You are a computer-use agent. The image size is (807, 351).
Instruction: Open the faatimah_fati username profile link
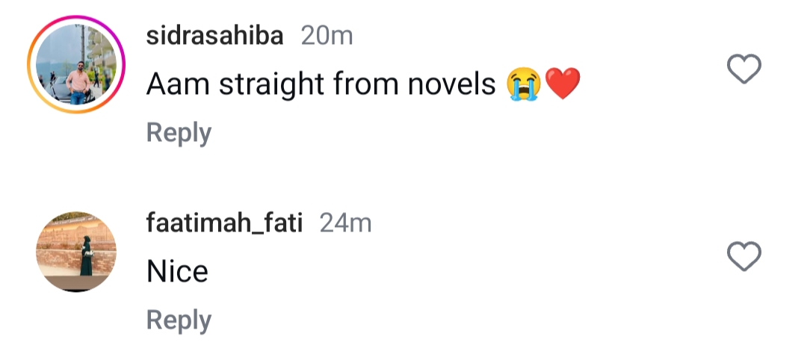(225, 223)
